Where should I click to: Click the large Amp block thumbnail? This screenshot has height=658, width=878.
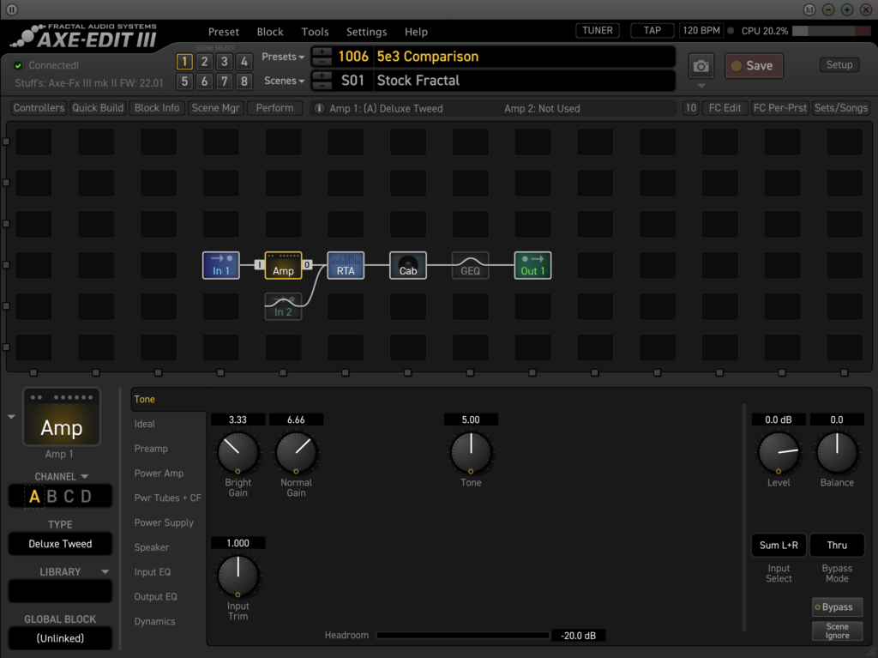click(x=62, y=417)
